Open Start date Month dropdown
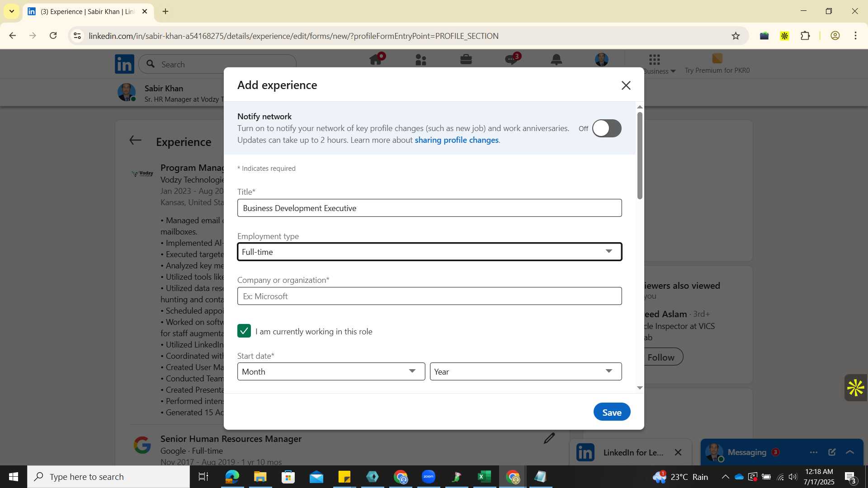 331,371
